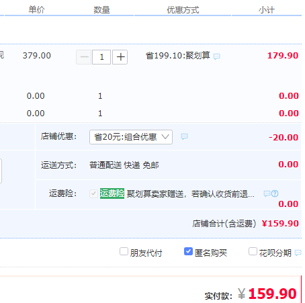Click the 花呗分期 info bubble icon
This screenshot has height=303, width=305.
(x=298, y=253)
